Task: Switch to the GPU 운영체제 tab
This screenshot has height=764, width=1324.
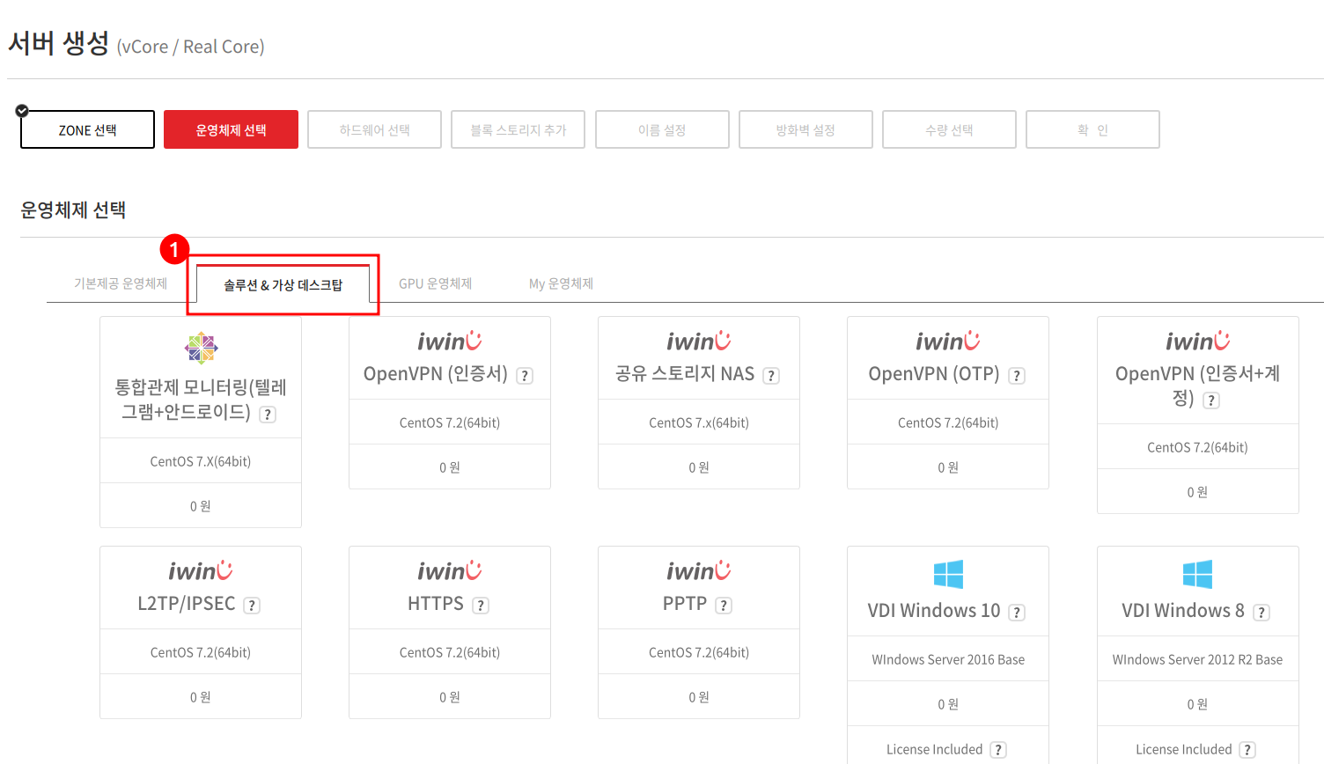Action: coord(435,283)
